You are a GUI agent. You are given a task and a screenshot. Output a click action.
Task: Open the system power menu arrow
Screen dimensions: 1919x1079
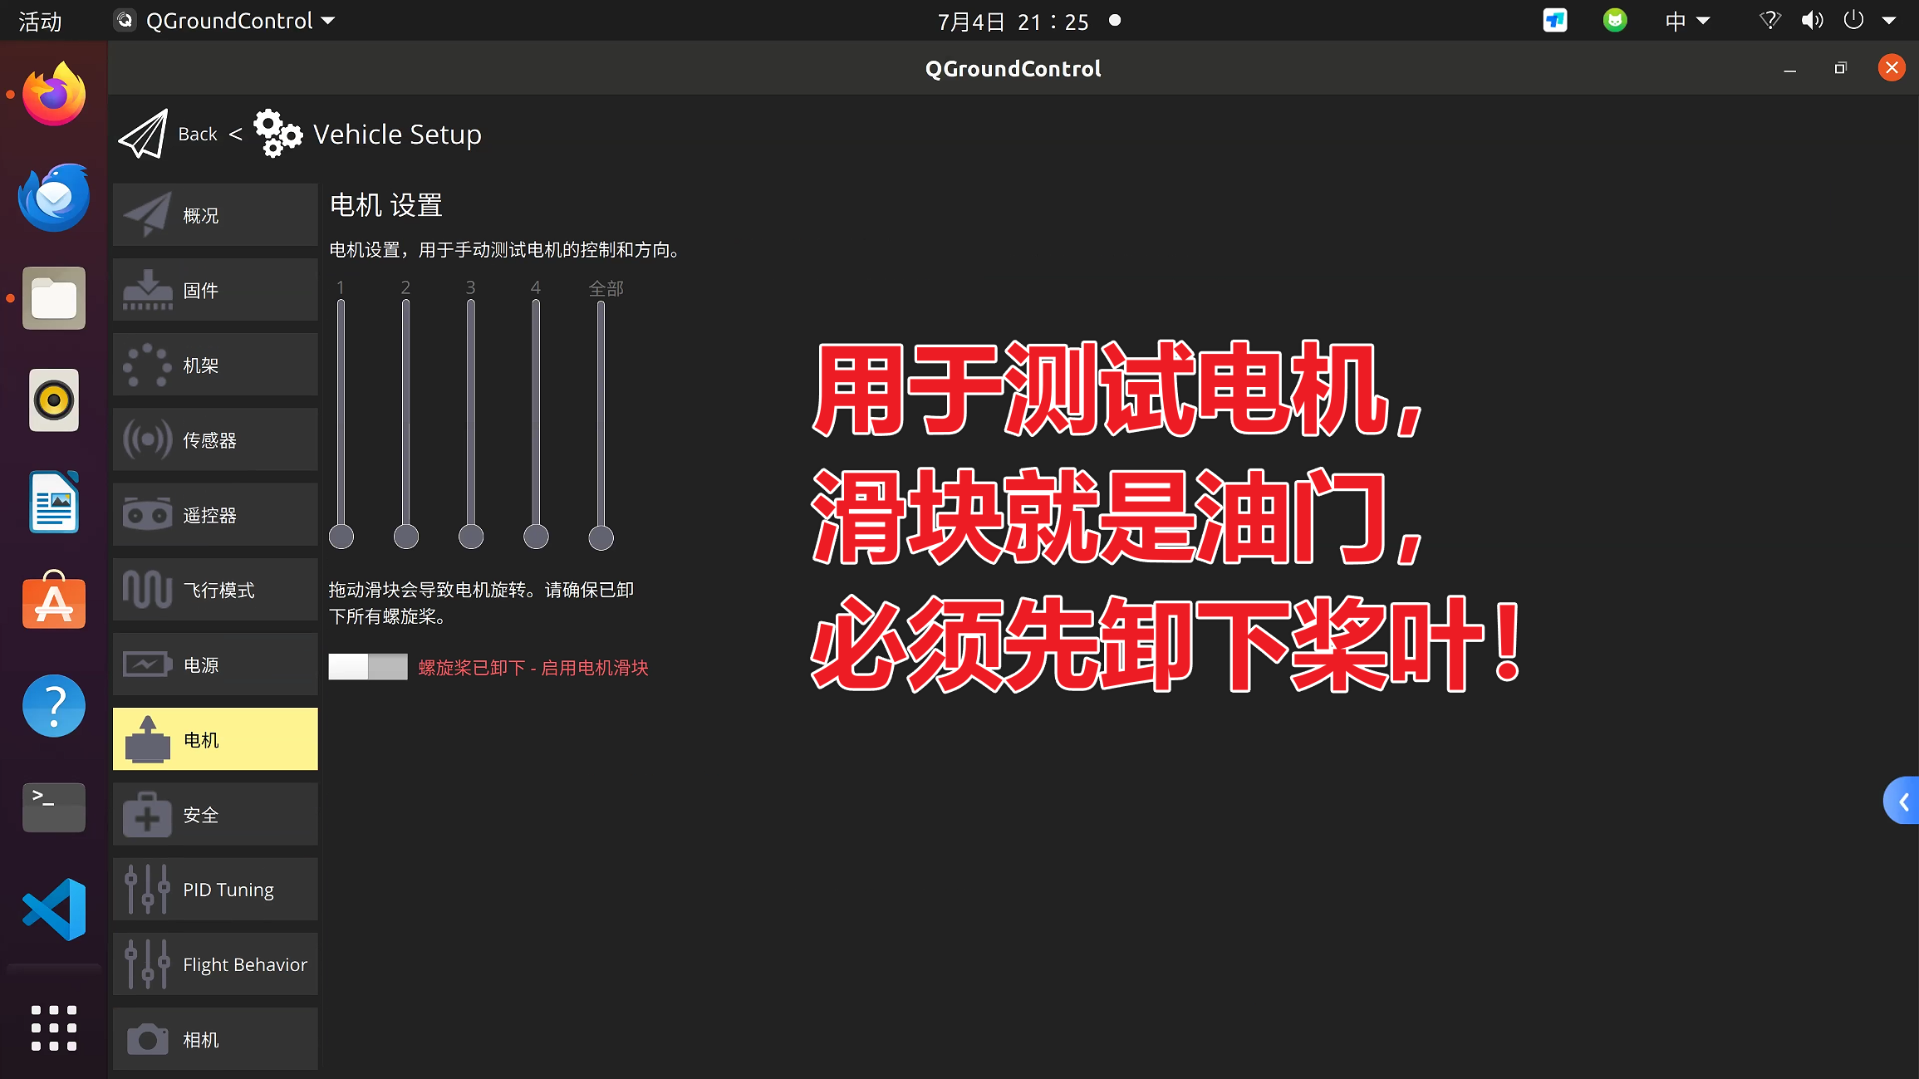(1888, 21)
